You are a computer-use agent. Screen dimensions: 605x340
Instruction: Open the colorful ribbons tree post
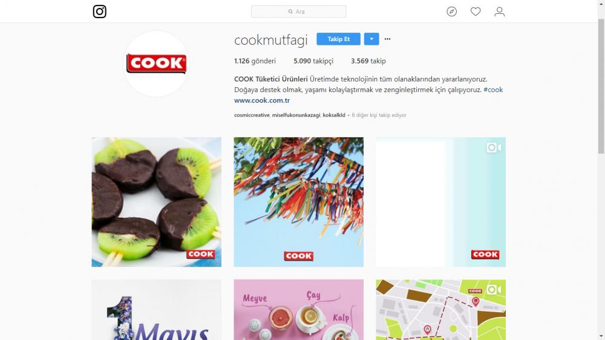298,202
